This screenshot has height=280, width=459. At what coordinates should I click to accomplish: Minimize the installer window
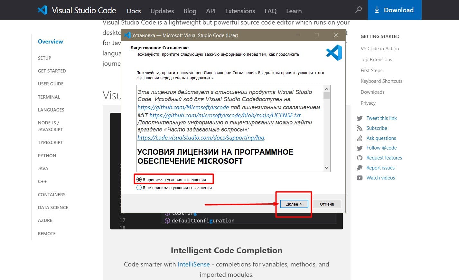298,35
